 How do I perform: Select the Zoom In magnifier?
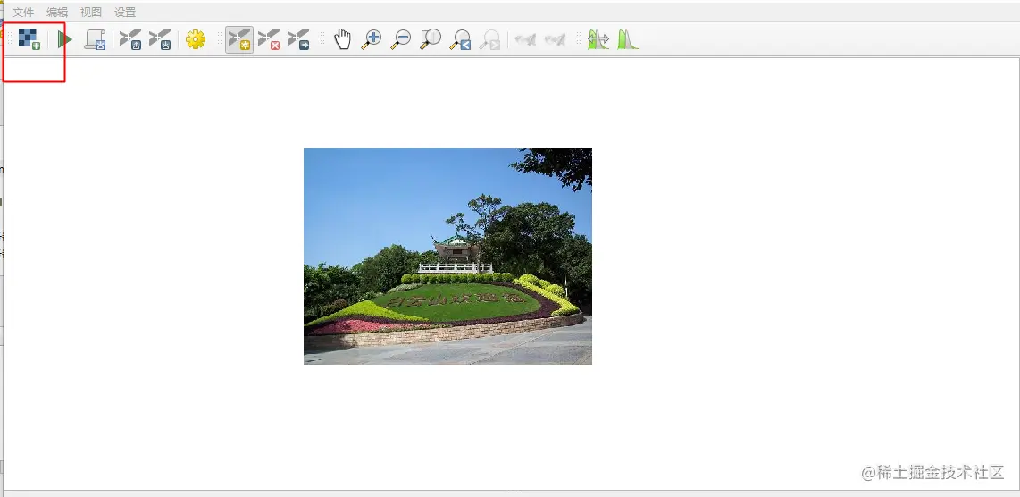coord(372,39)
